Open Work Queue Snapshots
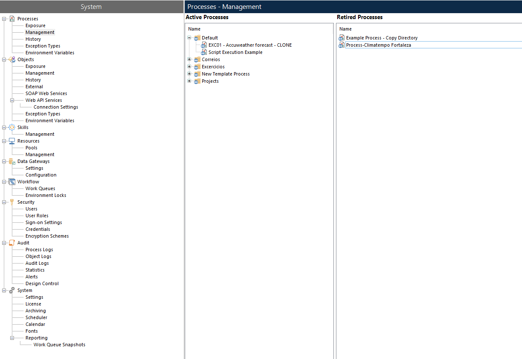This screenshot has width=522, height=359. tap(59, 345)
